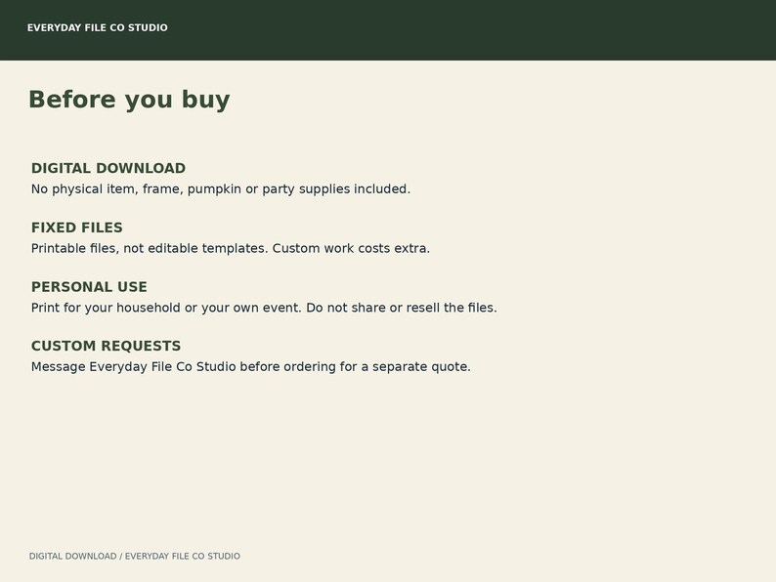776x582 pixels.
Task: Click the EVERYDAY FILE CO STUDIO header text
Action: pyautogui.click(x=98, y=27)
